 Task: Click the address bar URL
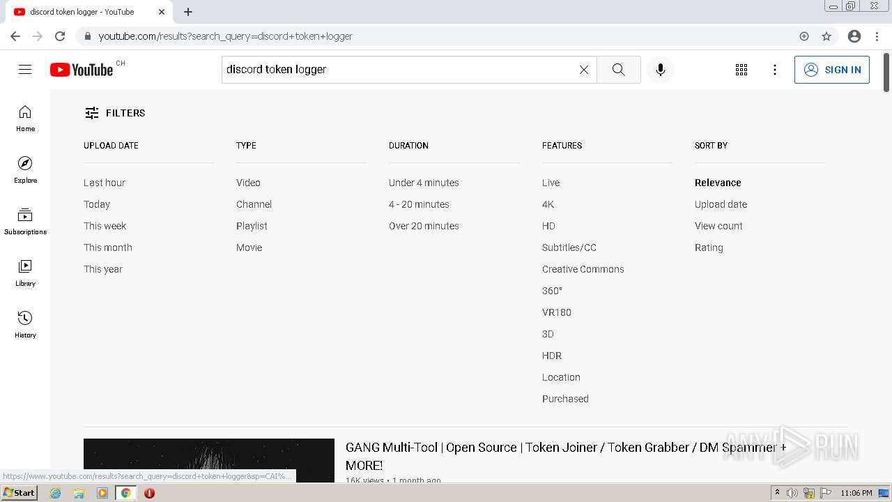click(x=225, y=36)
